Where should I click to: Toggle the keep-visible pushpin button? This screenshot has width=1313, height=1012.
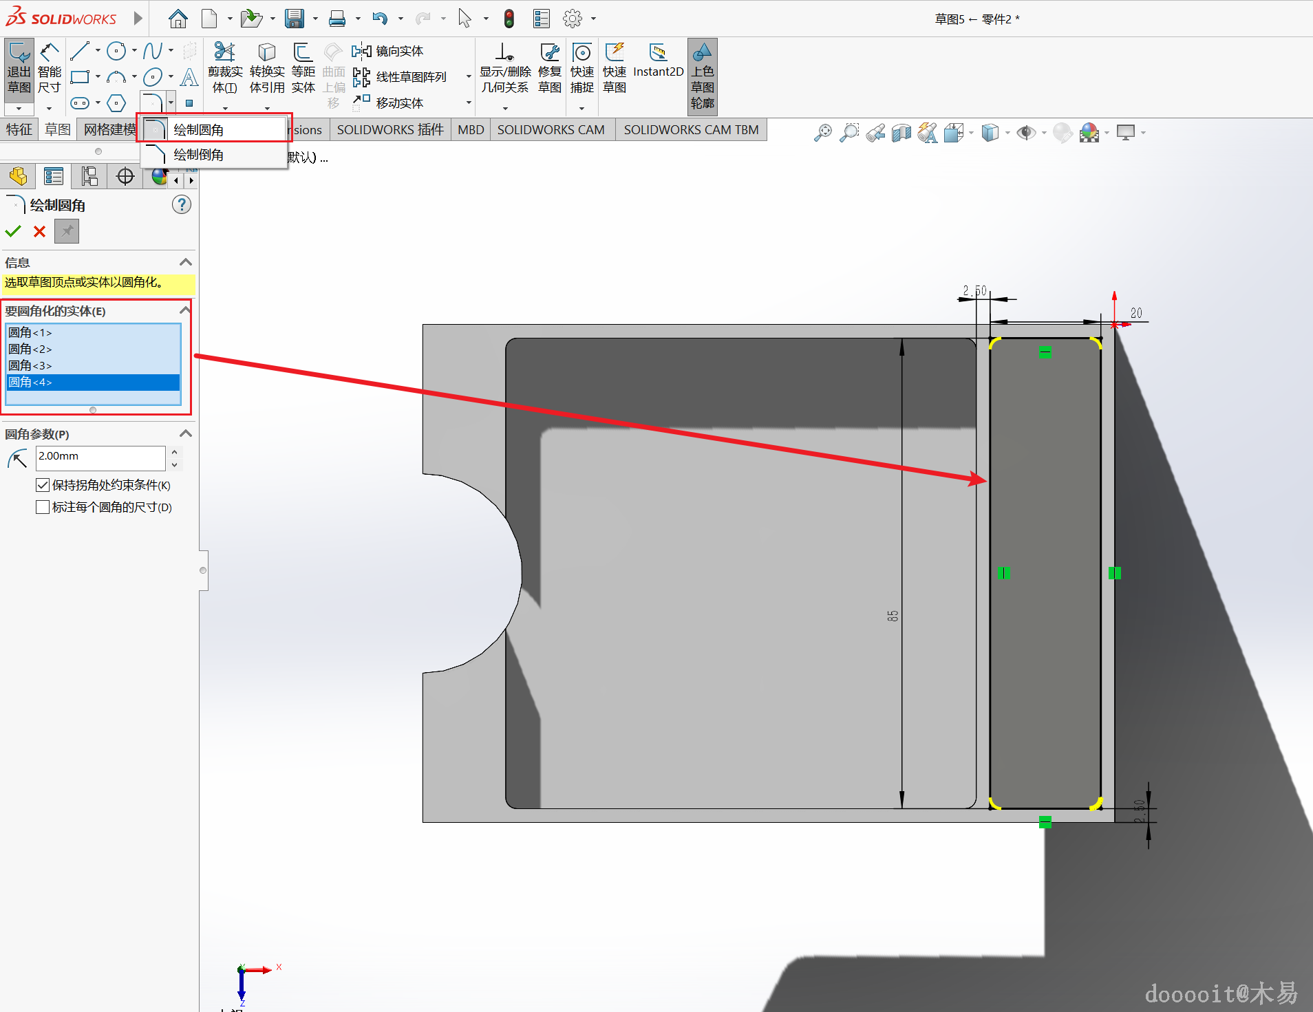pyautogui.click(x=67, y=231)
